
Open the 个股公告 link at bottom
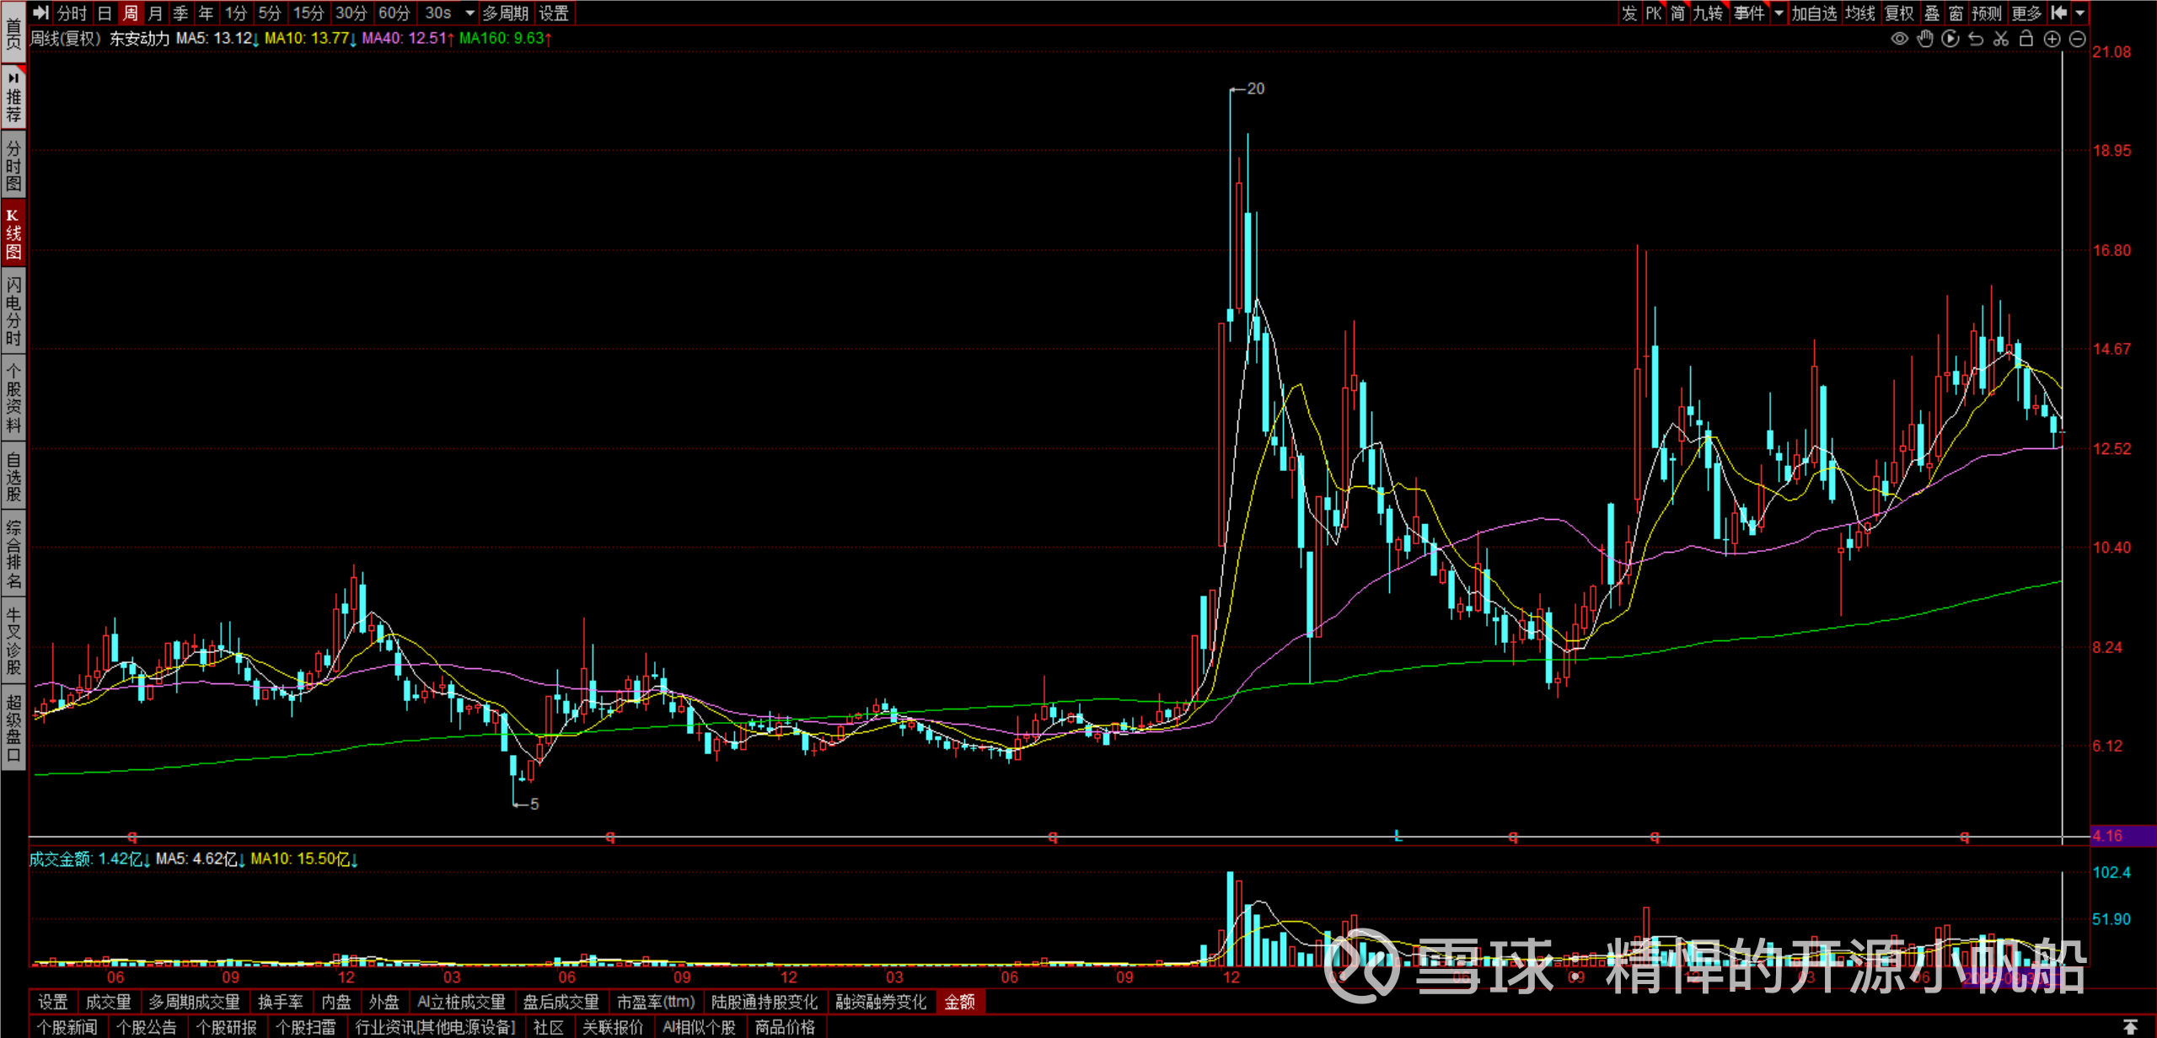(x=147, y=1027)
